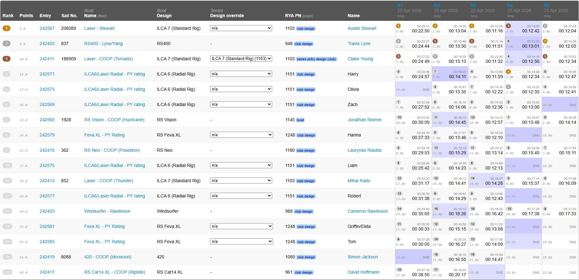Open design override dropdown for Robert
This screenshot has width=579, height=280.
click(x=241, y=196)
